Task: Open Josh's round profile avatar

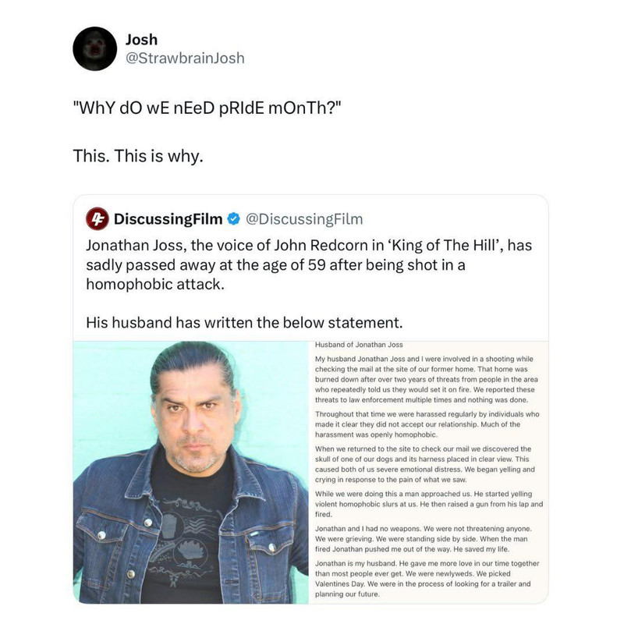Action: tap(94, 48)
